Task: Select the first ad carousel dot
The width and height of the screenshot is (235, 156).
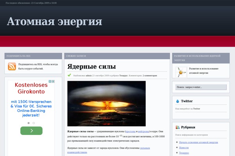Action: click(x=29, y=123)
